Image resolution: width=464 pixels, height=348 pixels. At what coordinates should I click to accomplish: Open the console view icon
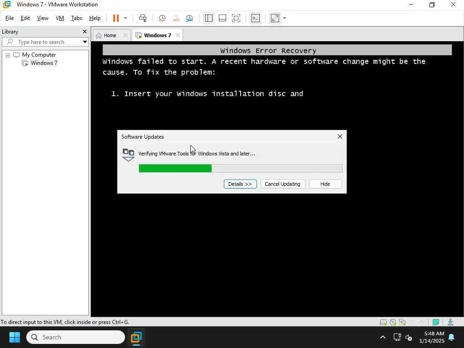[x=256, y=18]
